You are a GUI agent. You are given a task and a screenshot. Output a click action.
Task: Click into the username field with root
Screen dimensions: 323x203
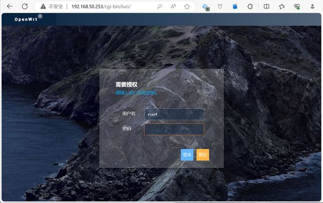pyautogui.click(x=174, y=114)
